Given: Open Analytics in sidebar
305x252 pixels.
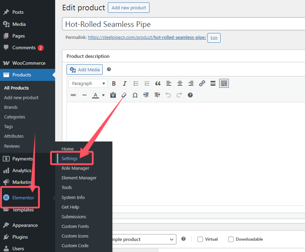Looking at the screenshot, I should pos(22,170).
